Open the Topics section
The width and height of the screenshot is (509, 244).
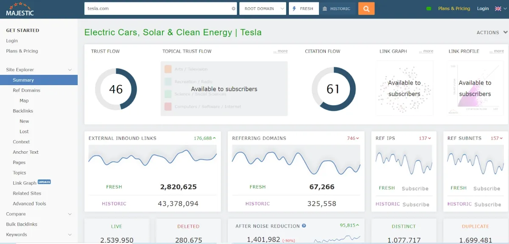pyautogui.click(x=20, y=173)
